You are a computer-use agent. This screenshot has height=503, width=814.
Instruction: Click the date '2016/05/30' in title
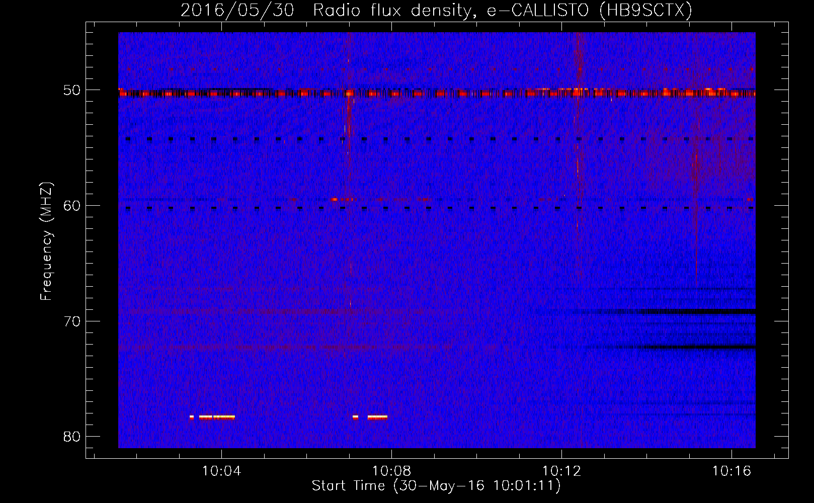click(x=237, y=10)
